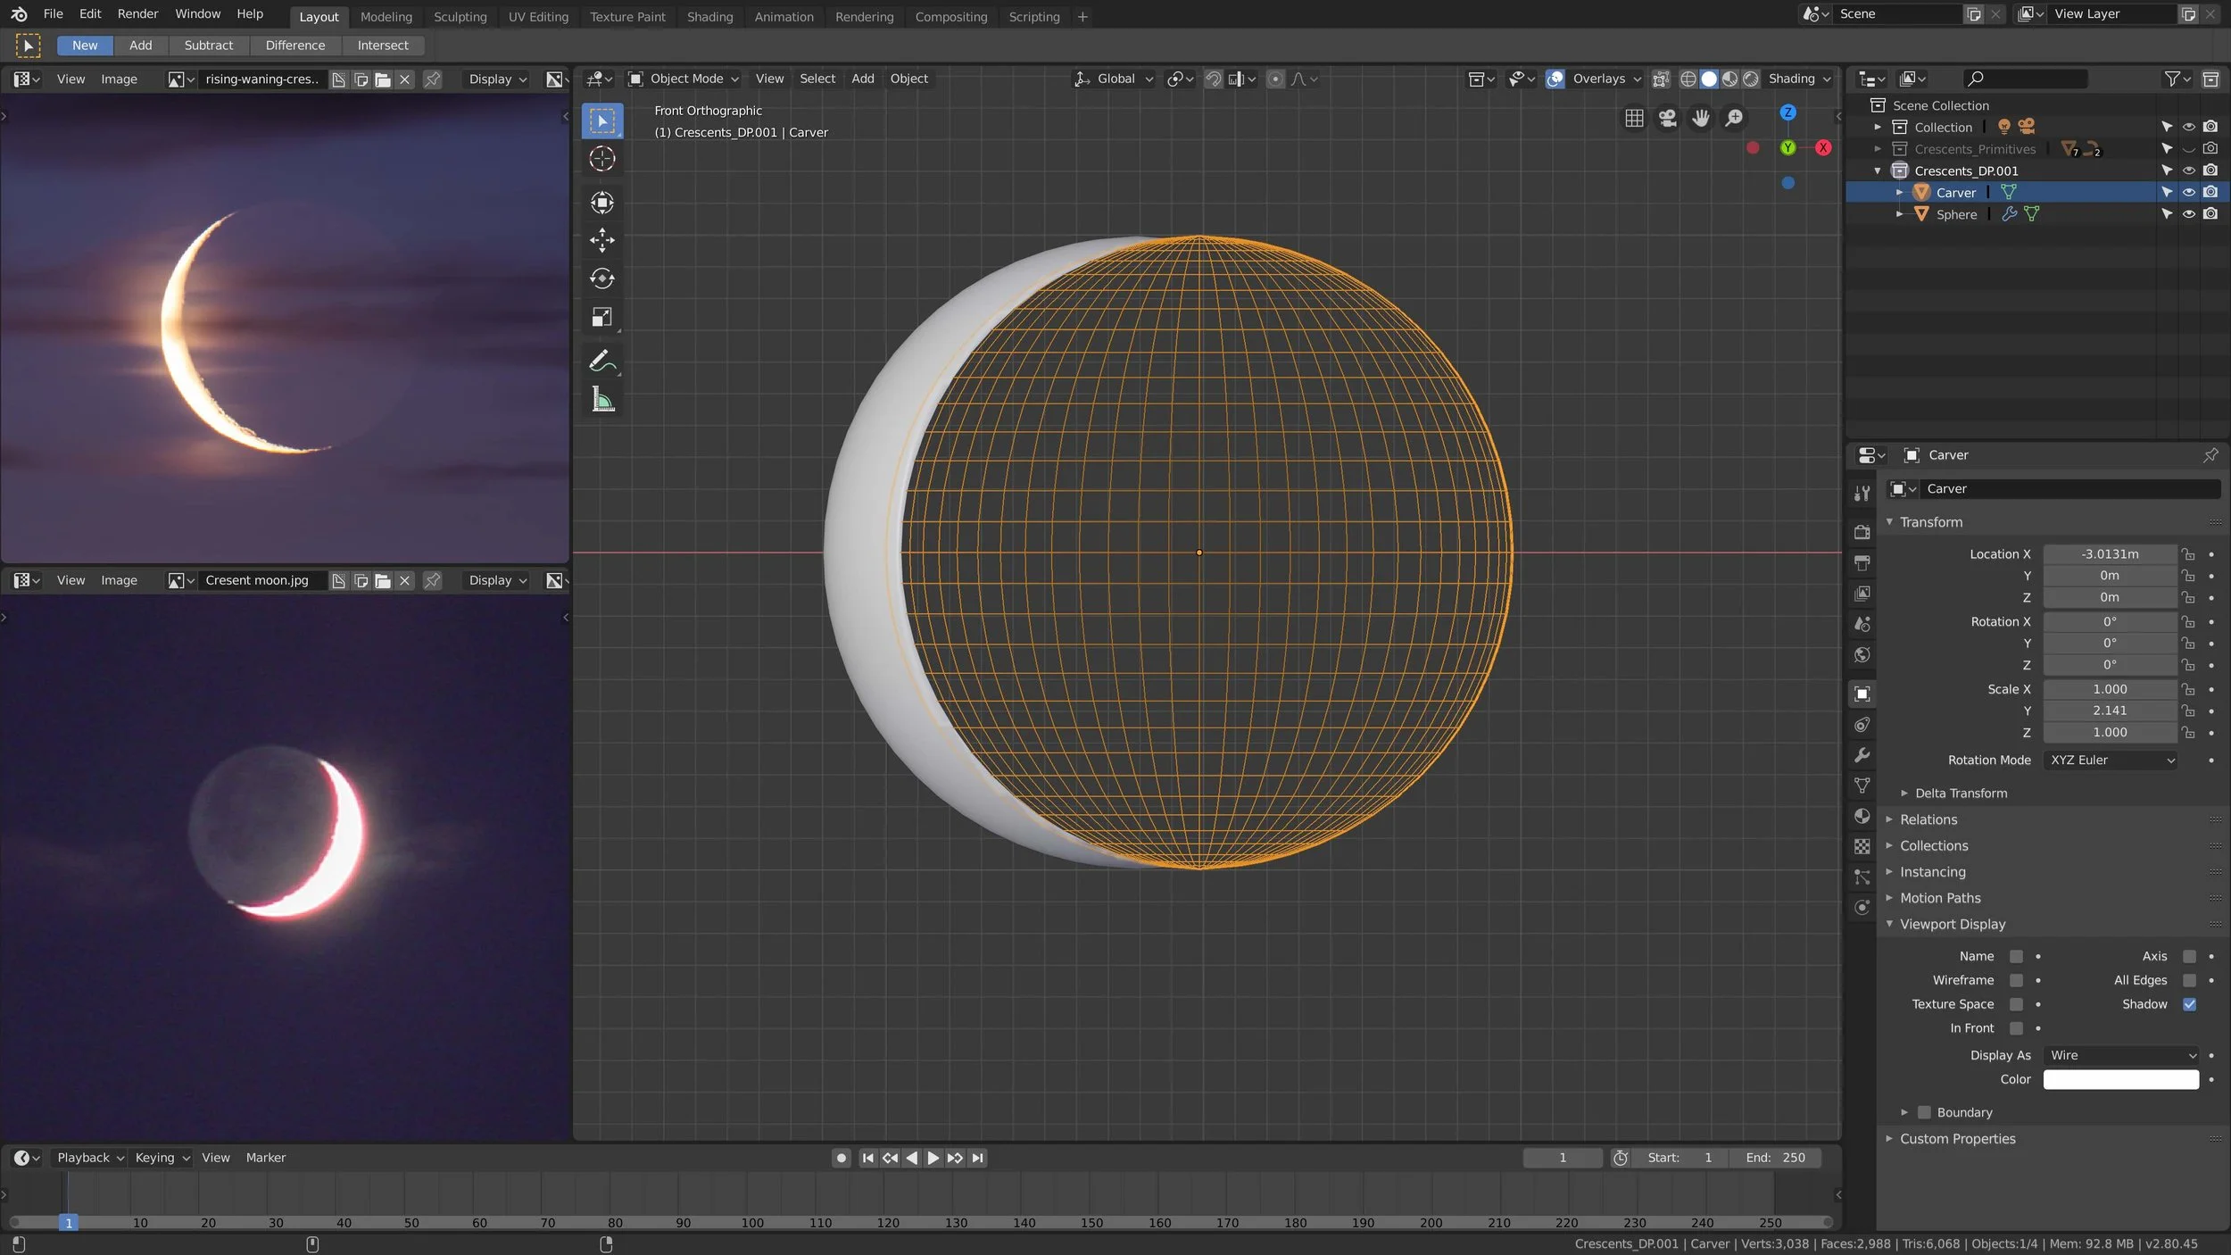Select the 3D Cursor tool

pos(602,159)
